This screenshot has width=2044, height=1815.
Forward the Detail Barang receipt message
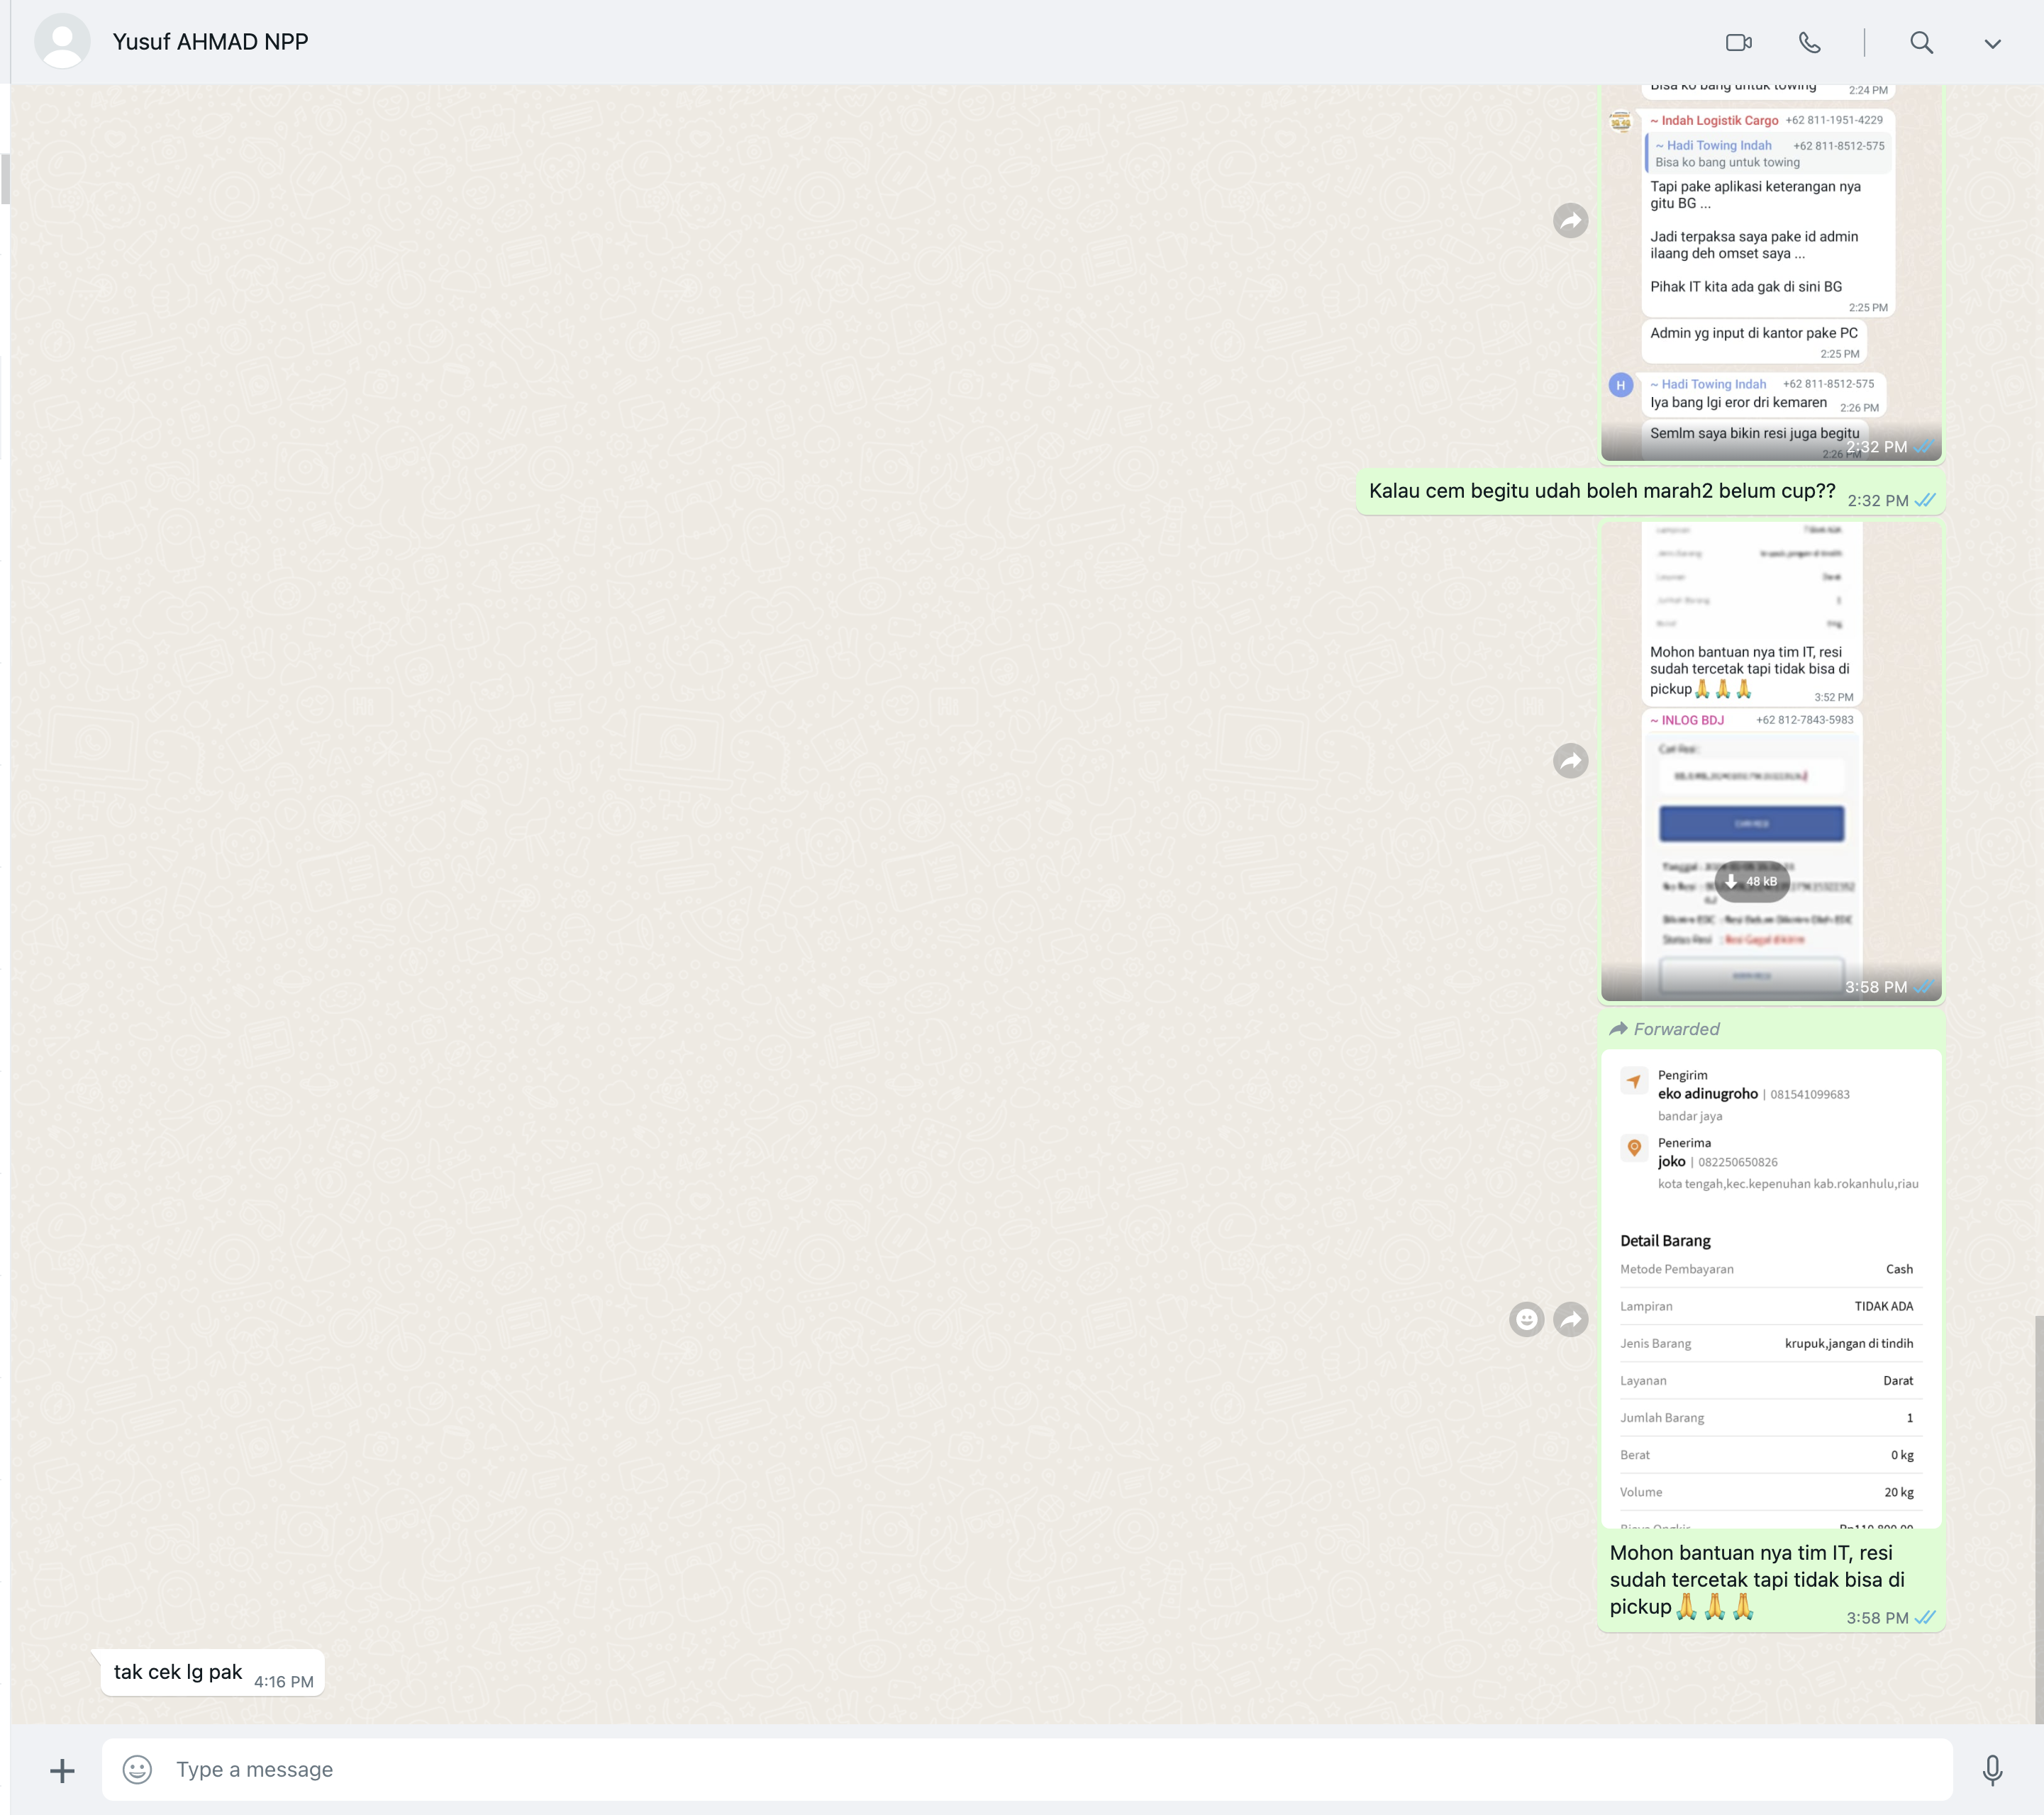tap(1570, 1319)
